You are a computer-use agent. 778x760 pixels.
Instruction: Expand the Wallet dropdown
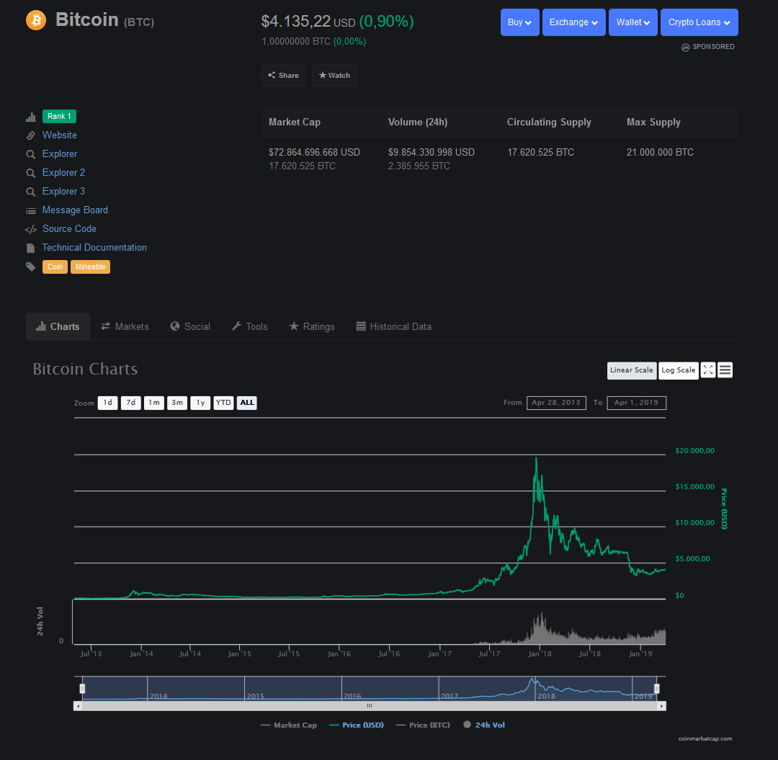pyautogui.click(x=633, y=22)
